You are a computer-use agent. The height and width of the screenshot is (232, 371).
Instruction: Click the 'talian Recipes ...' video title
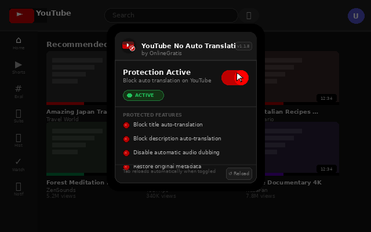point(291,112)
